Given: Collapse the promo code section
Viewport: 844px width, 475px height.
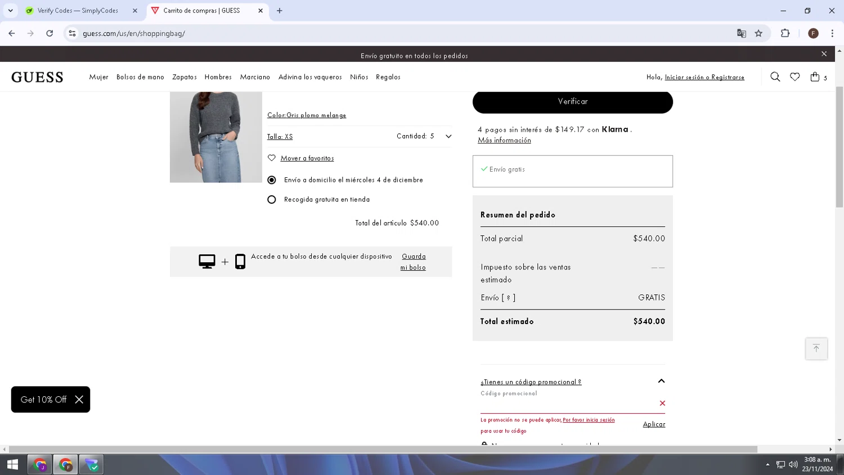Looking at the screenshot, I should click(661, 381).
